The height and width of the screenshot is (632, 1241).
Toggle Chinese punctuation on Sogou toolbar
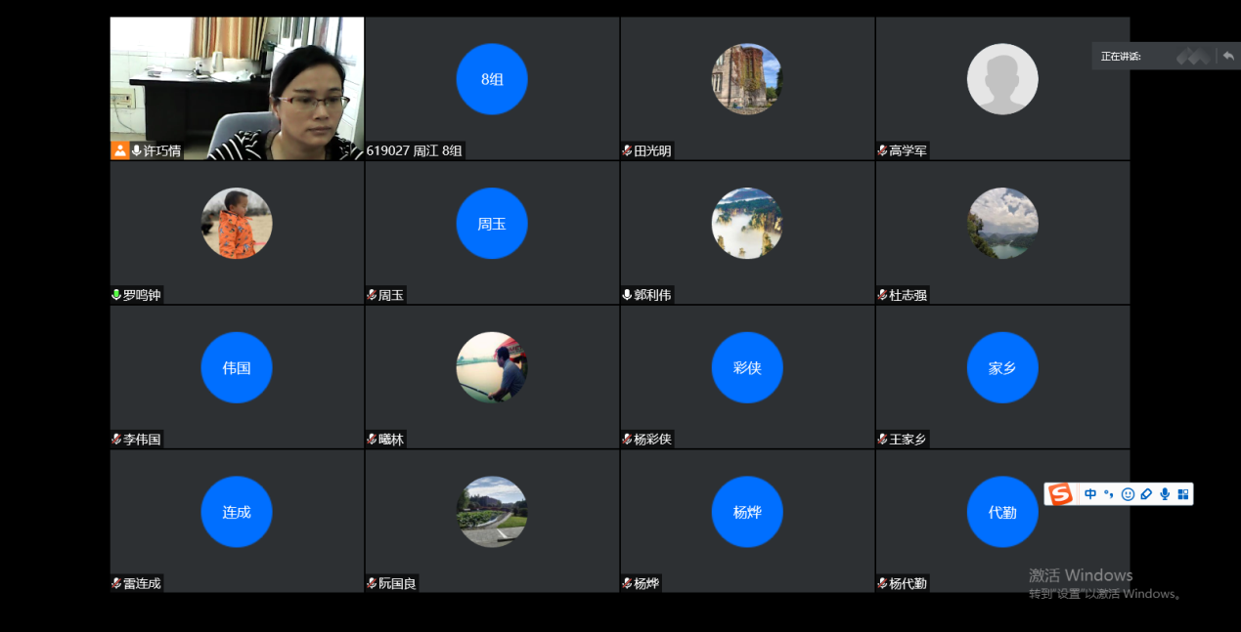[x=1109, y=494]
